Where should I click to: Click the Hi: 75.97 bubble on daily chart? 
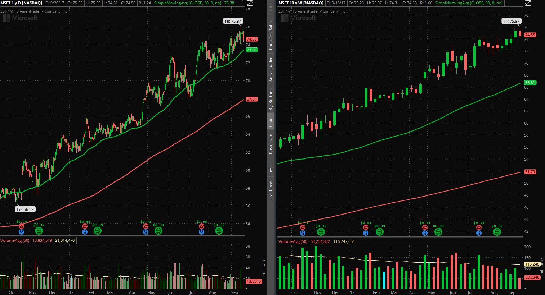tap(233, 21)
